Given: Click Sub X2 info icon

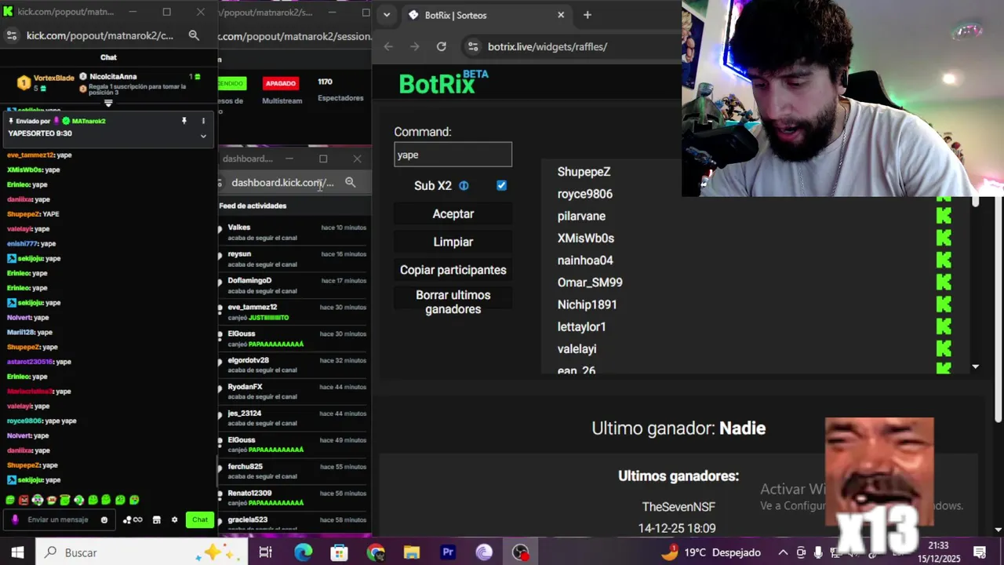Looking at the screenshot, I should pyautogui.click(x=464, y=185).
